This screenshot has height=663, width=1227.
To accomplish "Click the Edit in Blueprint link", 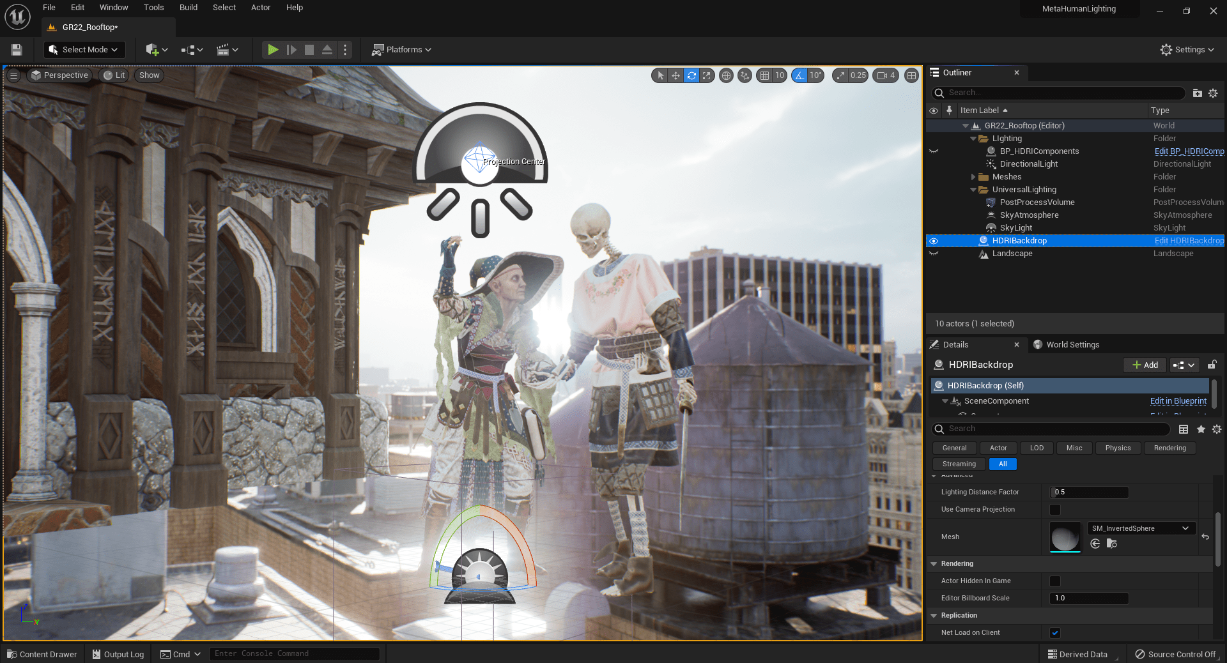I will [x=1178, y=401].
